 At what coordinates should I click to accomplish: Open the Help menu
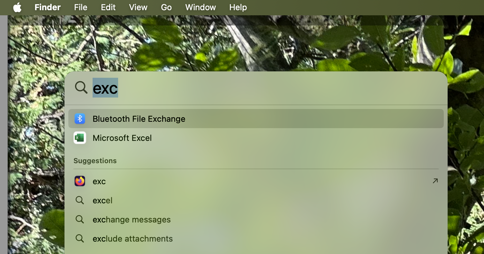[x=238, y=7]
